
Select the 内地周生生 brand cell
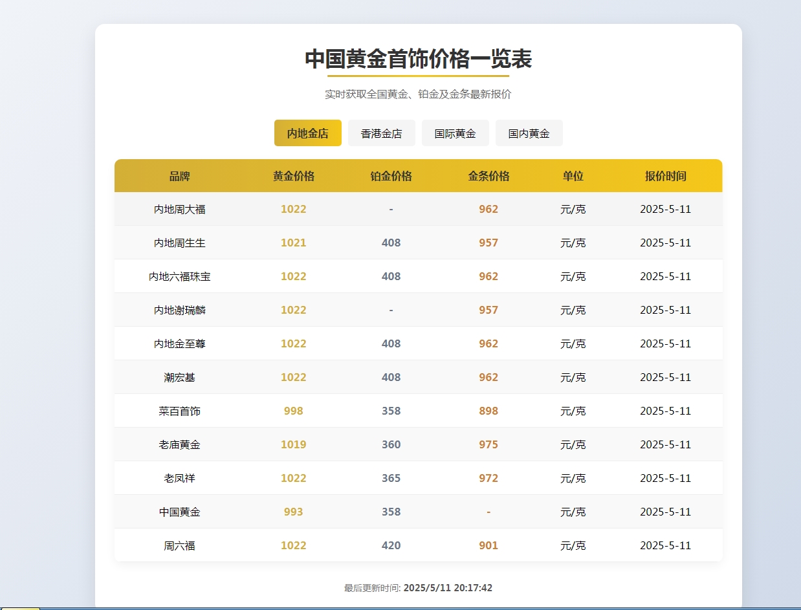(x=180, y=243)
